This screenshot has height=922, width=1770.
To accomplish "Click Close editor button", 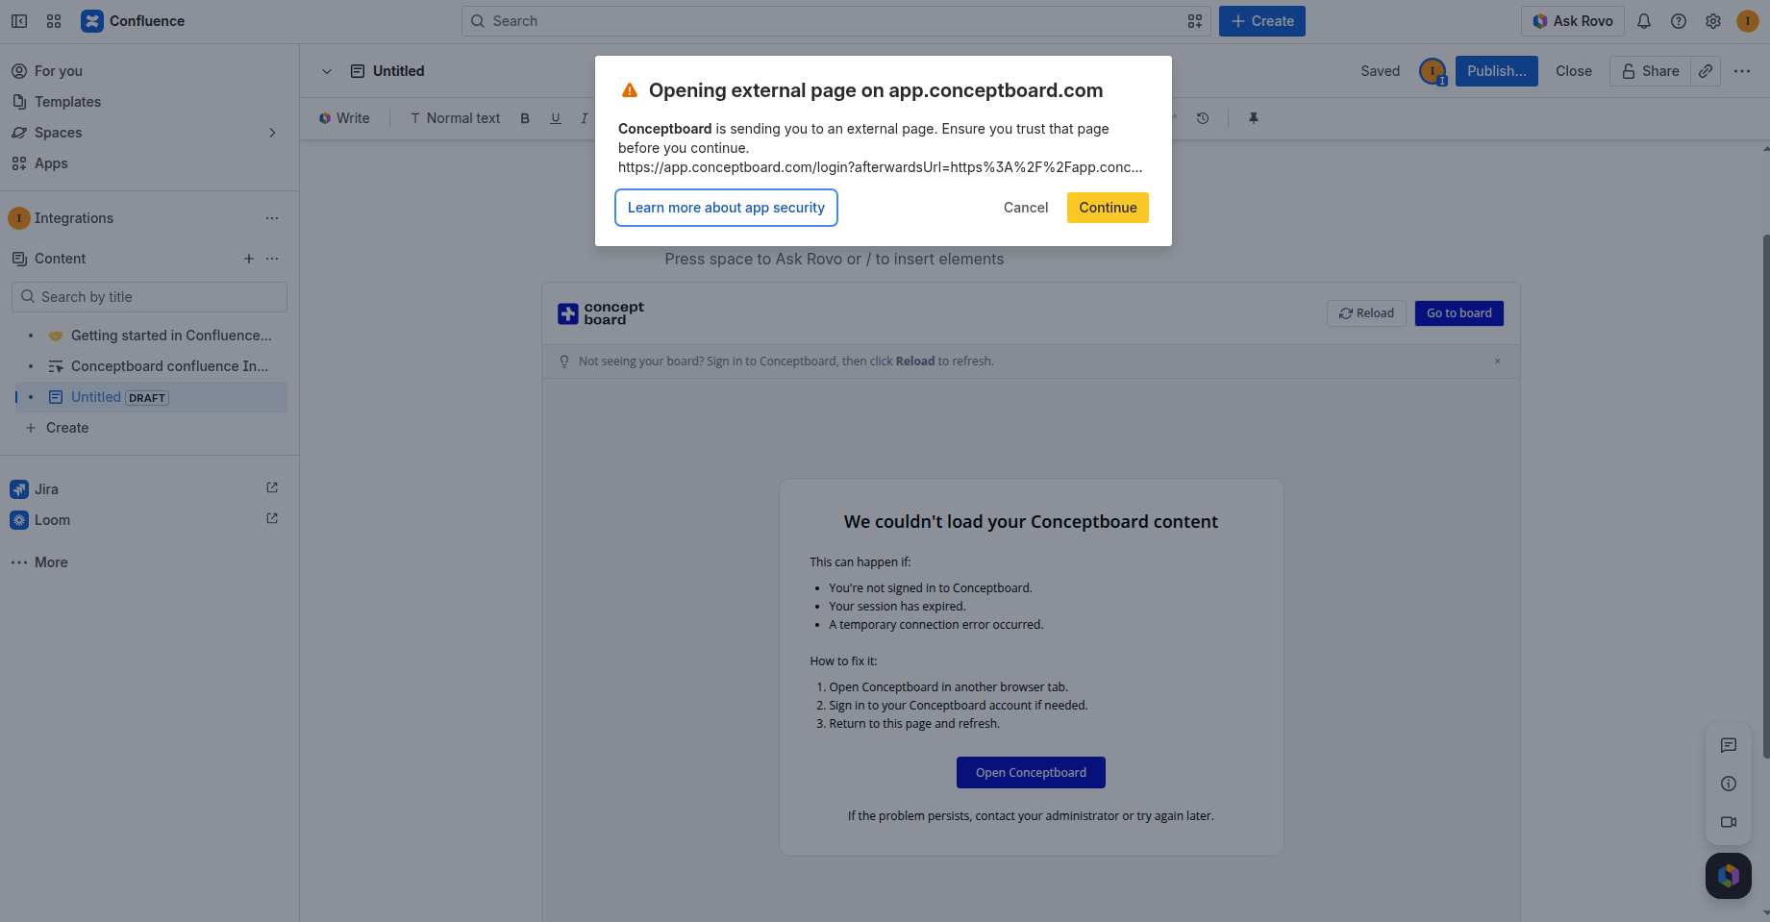I will pos(1574,71).
